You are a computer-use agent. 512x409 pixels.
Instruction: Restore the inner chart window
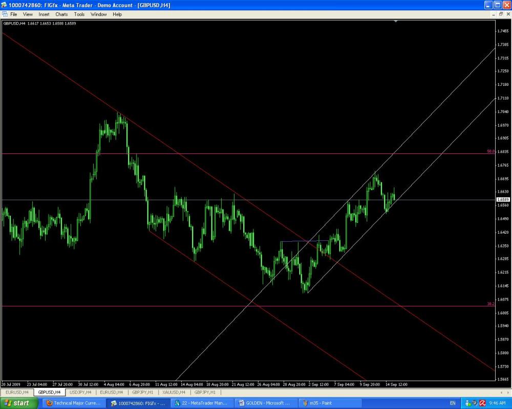tap(501, 14)
